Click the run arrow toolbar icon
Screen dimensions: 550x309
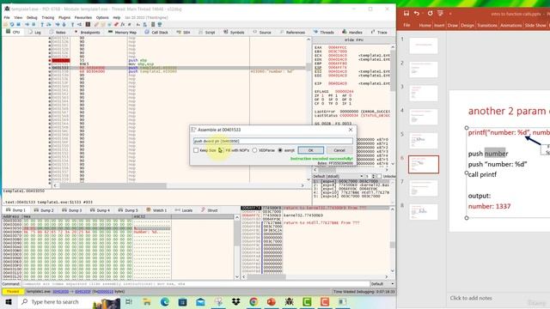click(x=27, y=25)
